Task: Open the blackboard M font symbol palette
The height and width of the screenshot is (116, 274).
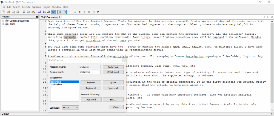Action: (x=98, y=12)
